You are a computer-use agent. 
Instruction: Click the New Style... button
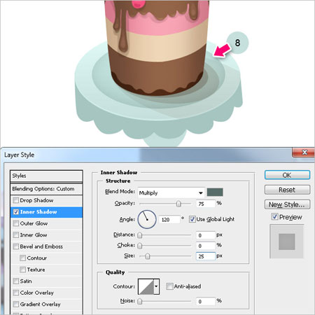[x=287, y=204]
